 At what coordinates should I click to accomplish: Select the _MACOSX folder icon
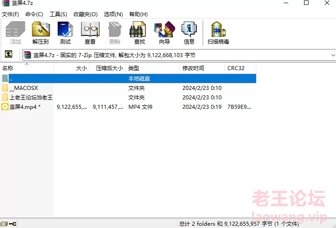click(5, 88)
